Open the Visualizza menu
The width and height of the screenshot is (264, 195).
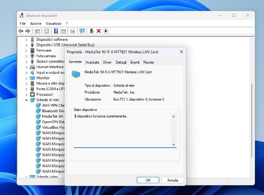coord(53,23)
